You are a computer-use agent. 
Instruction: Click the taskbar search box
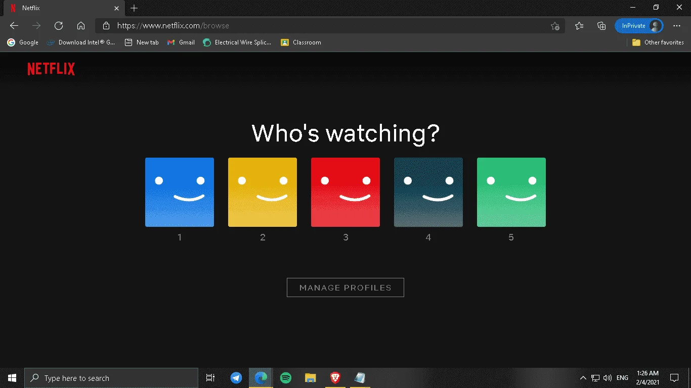pos(111,378)
